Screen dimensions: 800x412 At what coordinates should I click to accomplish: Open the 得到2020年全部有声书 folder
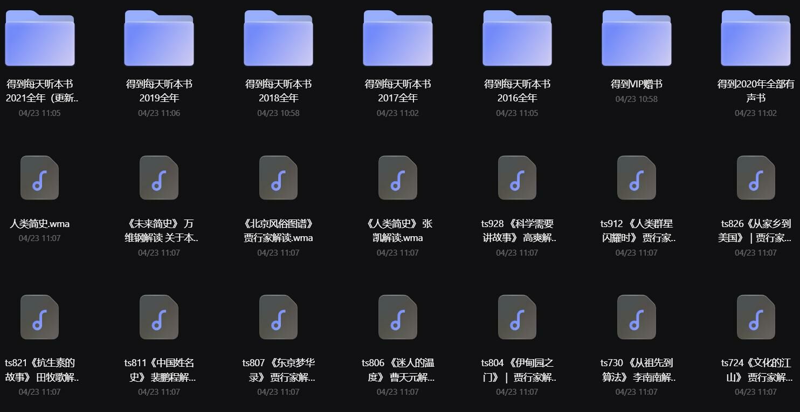[x=756, y=38]
